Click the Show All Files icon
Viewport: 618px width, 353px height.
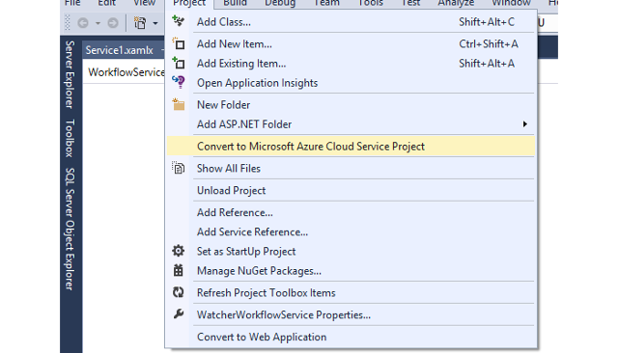(178, 168)
